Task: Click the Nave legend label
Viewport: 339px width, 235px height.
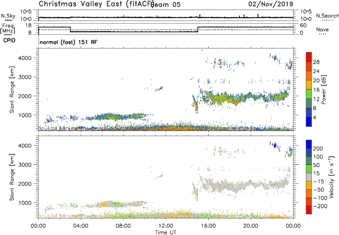Action: 322,29
